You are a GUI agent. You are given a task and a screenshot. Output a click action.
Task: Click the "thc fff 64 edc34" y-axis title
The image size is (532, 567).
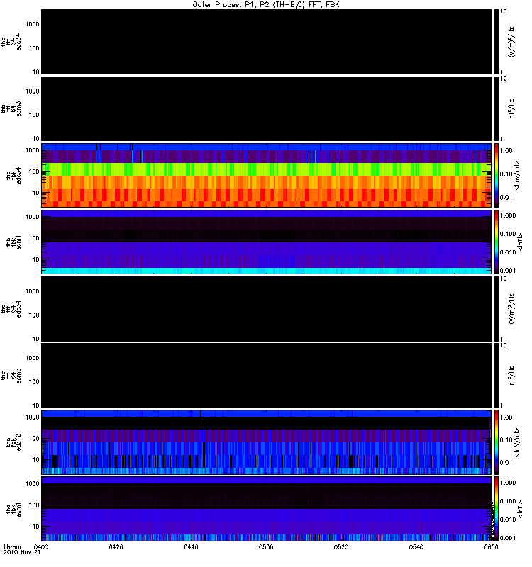[11, 309]
